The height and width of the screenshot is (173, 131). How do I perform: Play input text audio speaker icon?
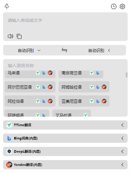(x=10, y=36)
